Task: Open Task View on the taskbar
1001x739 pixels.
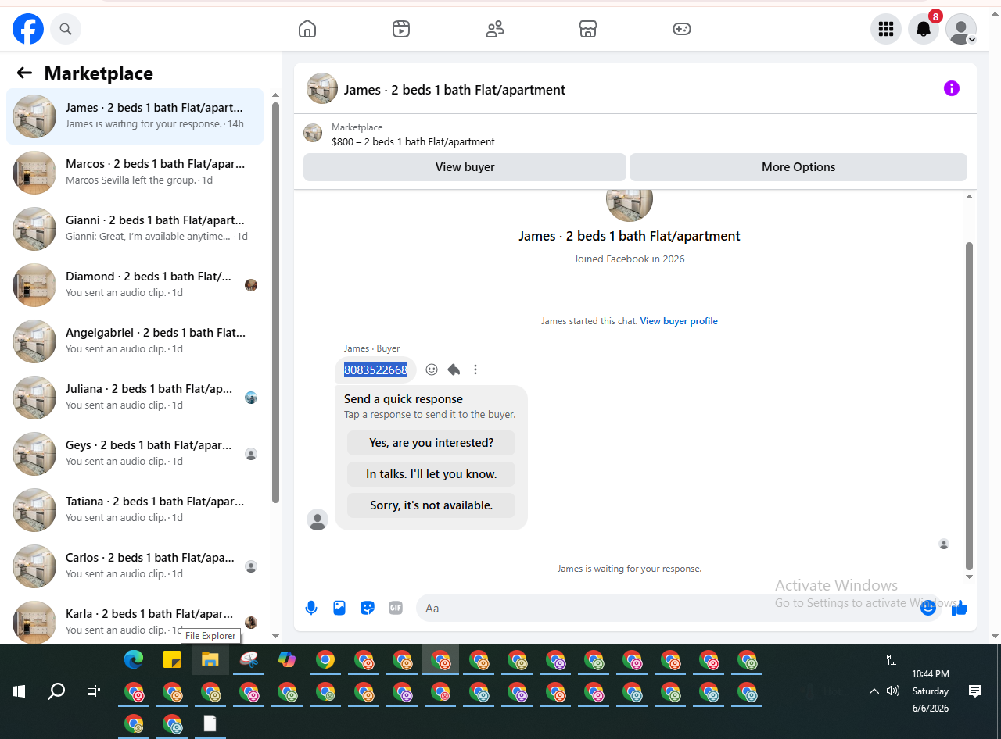Action: pos(94,691)
